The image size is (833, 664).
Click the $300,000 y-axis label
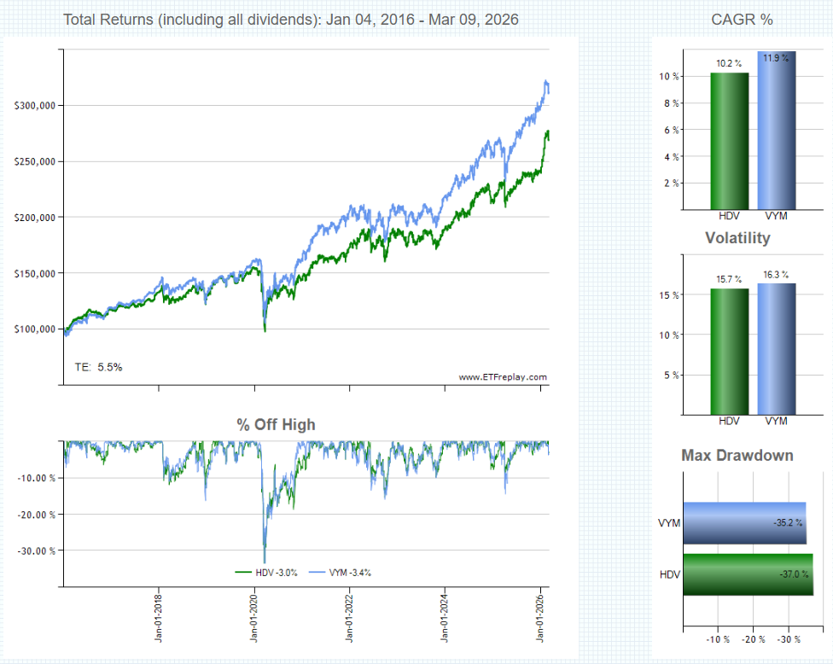35,105
